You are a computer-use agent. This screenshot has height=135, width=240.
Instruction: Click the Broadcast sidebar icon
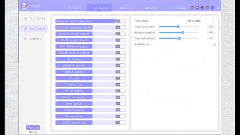click(x=26, y=39)
